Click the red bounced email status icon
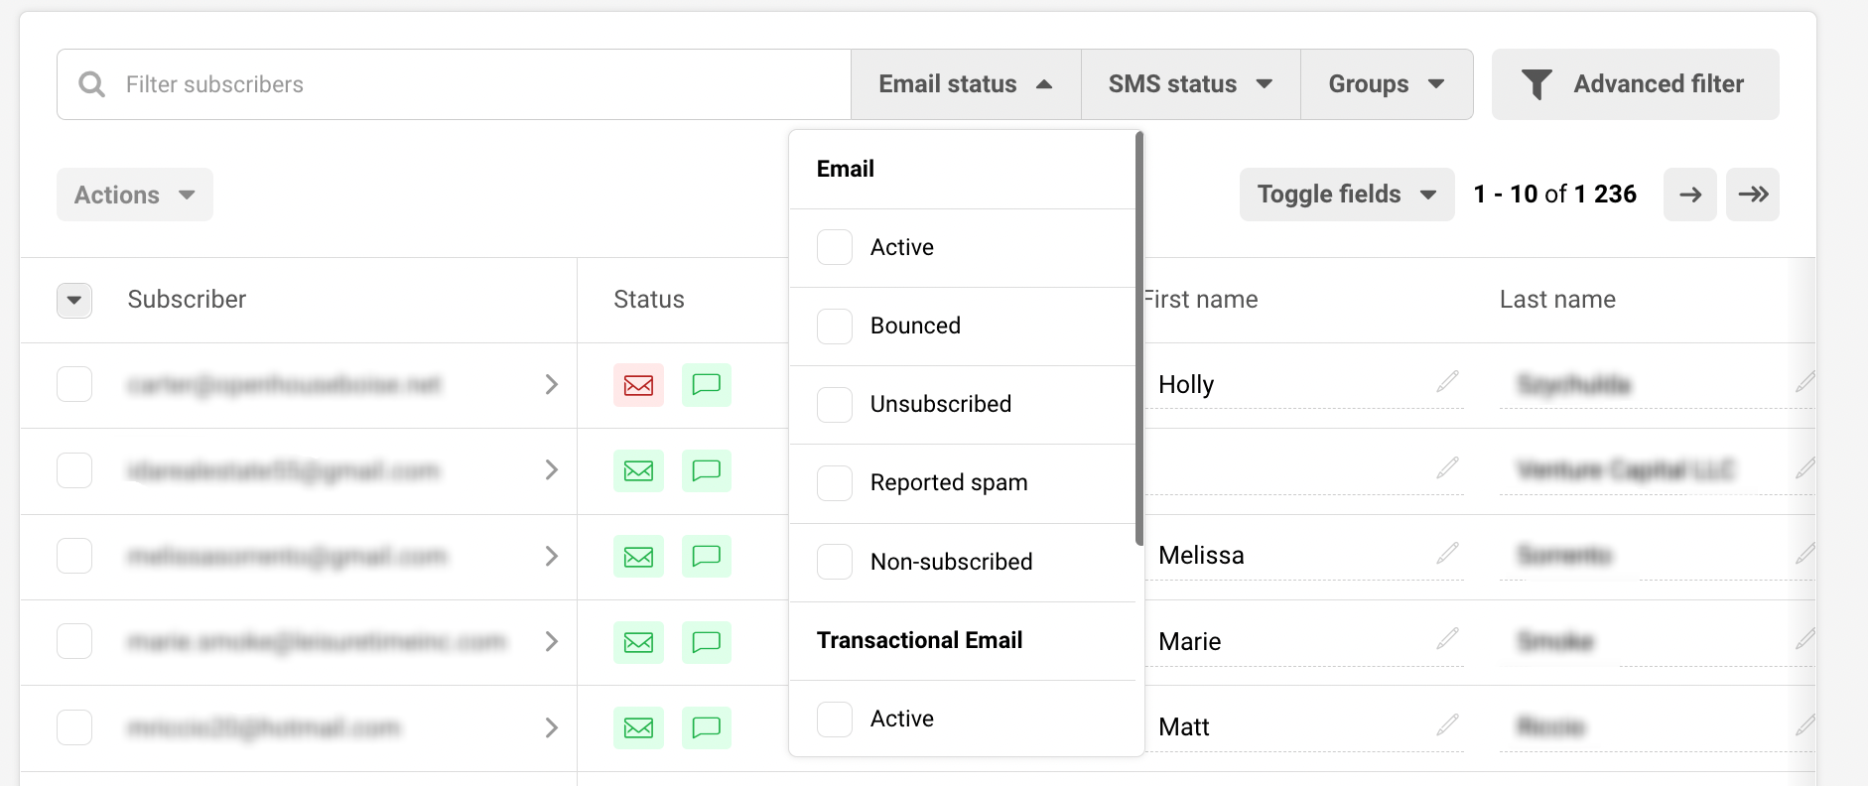 (x=638, y=385)
